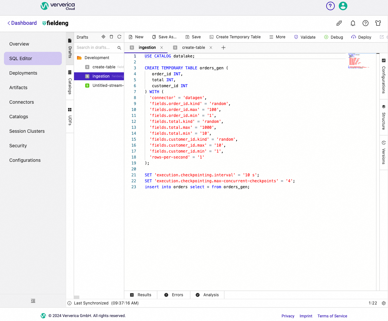Image resolution: width=388 pixels, height=321 pixels.
Task: Open the More dropdown in the toolbar
Action: coord(277,37)
